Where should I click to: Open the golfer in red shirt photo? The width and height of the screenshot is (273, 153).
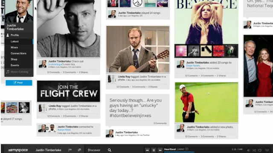(x=206, y=102)
